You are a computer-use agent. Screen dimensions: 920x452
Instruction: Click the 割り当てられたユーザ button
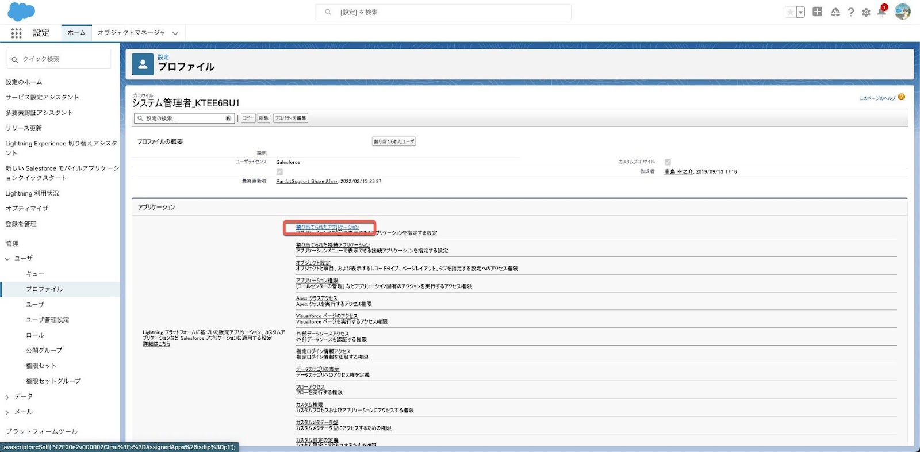[x=394, y=141]
